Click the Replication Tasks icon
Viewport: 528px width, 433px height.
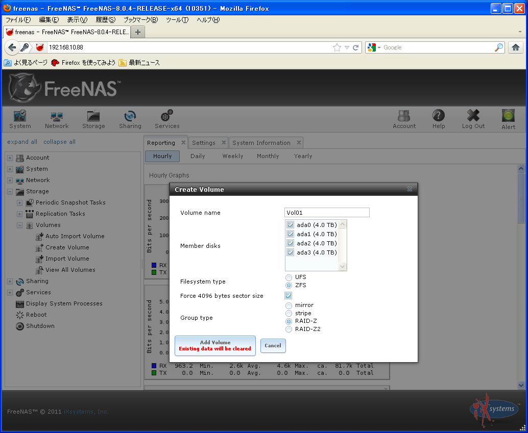[x=30, y=214]
